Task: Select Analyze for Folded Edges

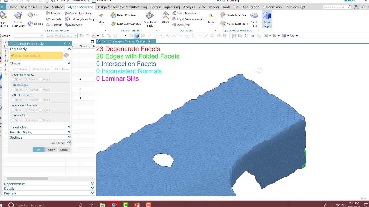Action: (27, 90)
